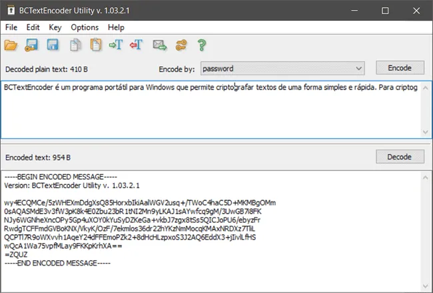Open the Options menu
The height and width of the screenshot is (293, 433).
85,27
